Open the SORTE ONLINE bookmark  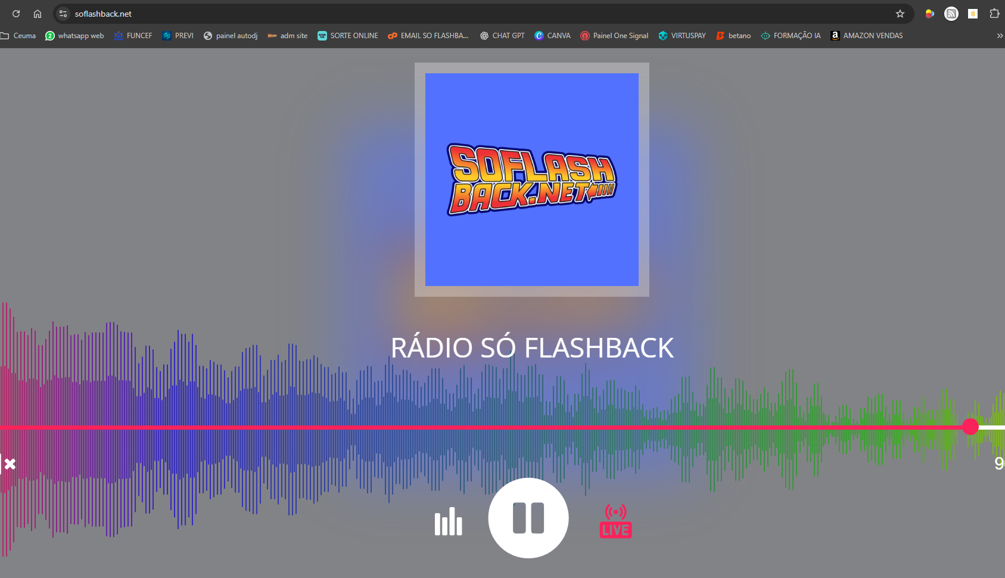(348, 36)
